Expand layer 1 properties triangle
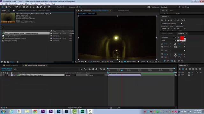Image resolution: width=204 pixels, height=114 pixels. 10,75
